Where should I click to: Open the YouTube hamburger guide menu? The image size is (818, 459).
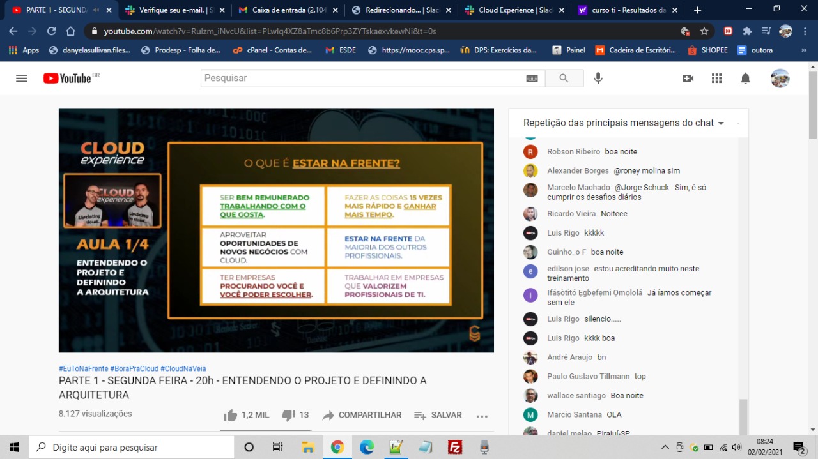point(22,78)
